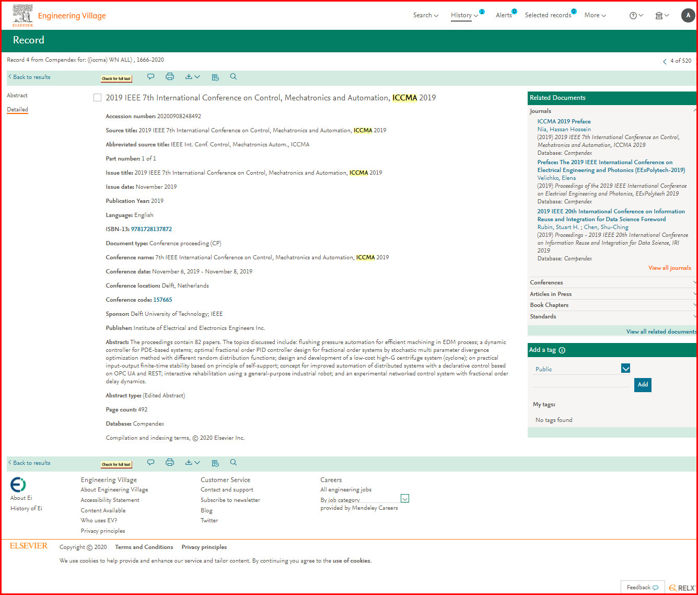
Task: Click the magnifier icon above the record
Action: click(234, 77)
